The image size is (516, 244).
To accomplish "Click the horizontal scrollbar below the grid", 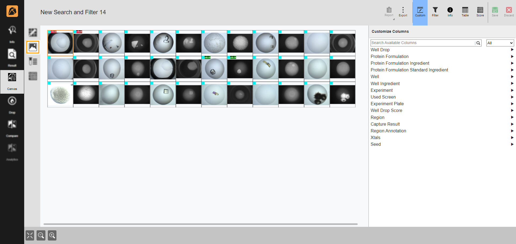I will (x=200, y=224).
